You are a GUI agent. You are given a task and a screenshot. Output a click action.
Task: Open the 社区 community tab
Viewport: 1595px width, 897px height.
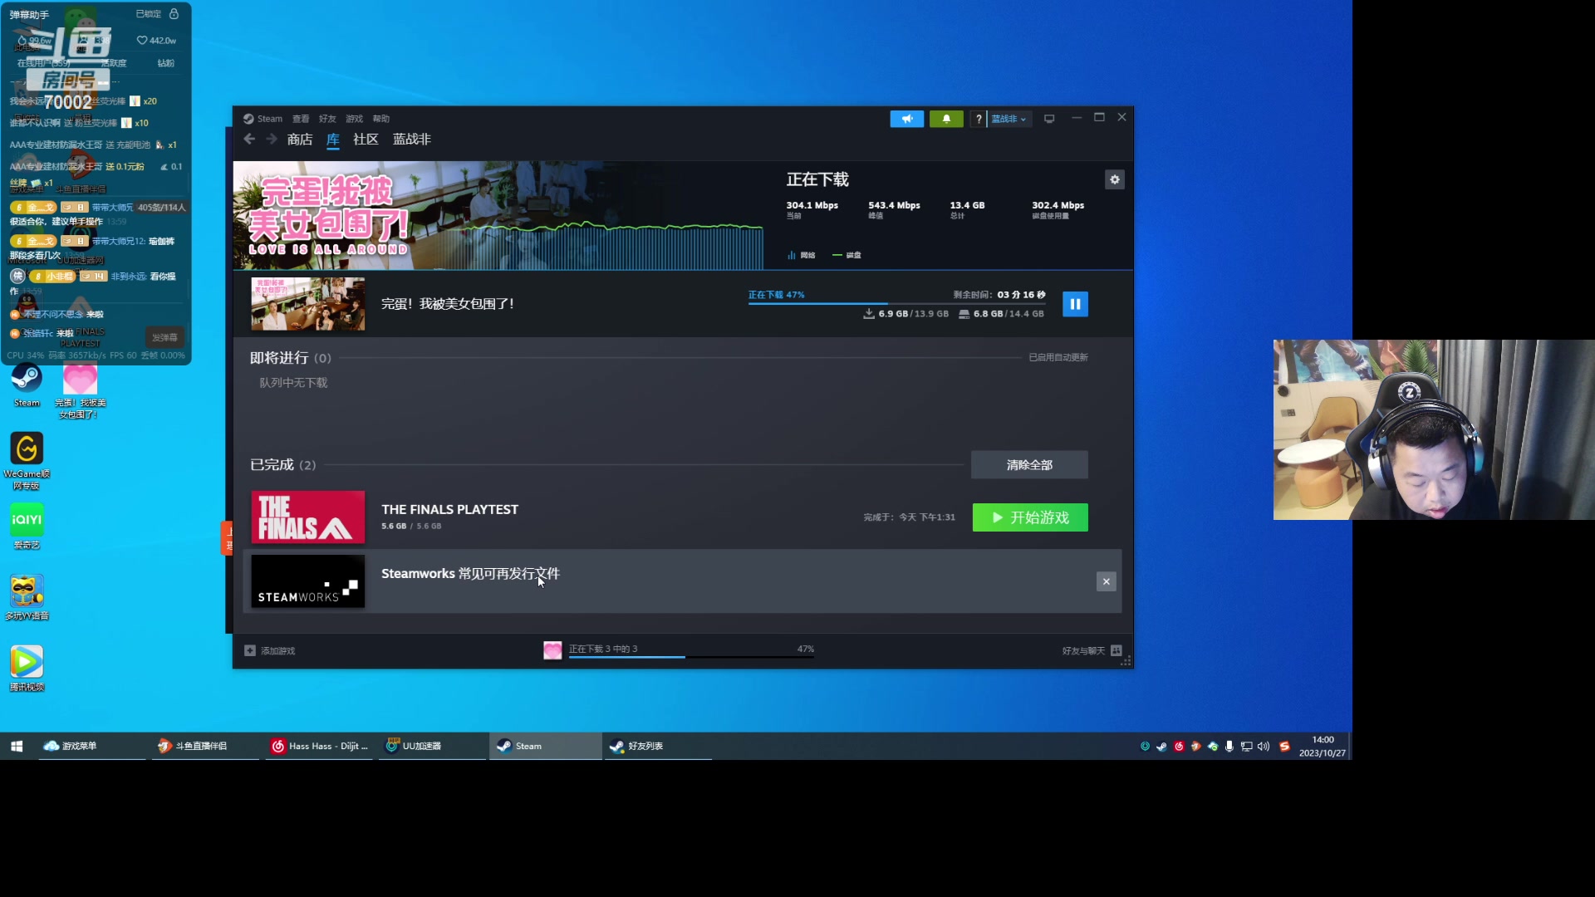coord(366,140)
